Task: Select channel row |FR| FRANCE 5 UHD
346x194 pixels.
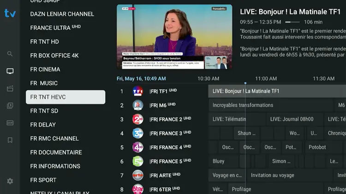Action: pos(162,161)
